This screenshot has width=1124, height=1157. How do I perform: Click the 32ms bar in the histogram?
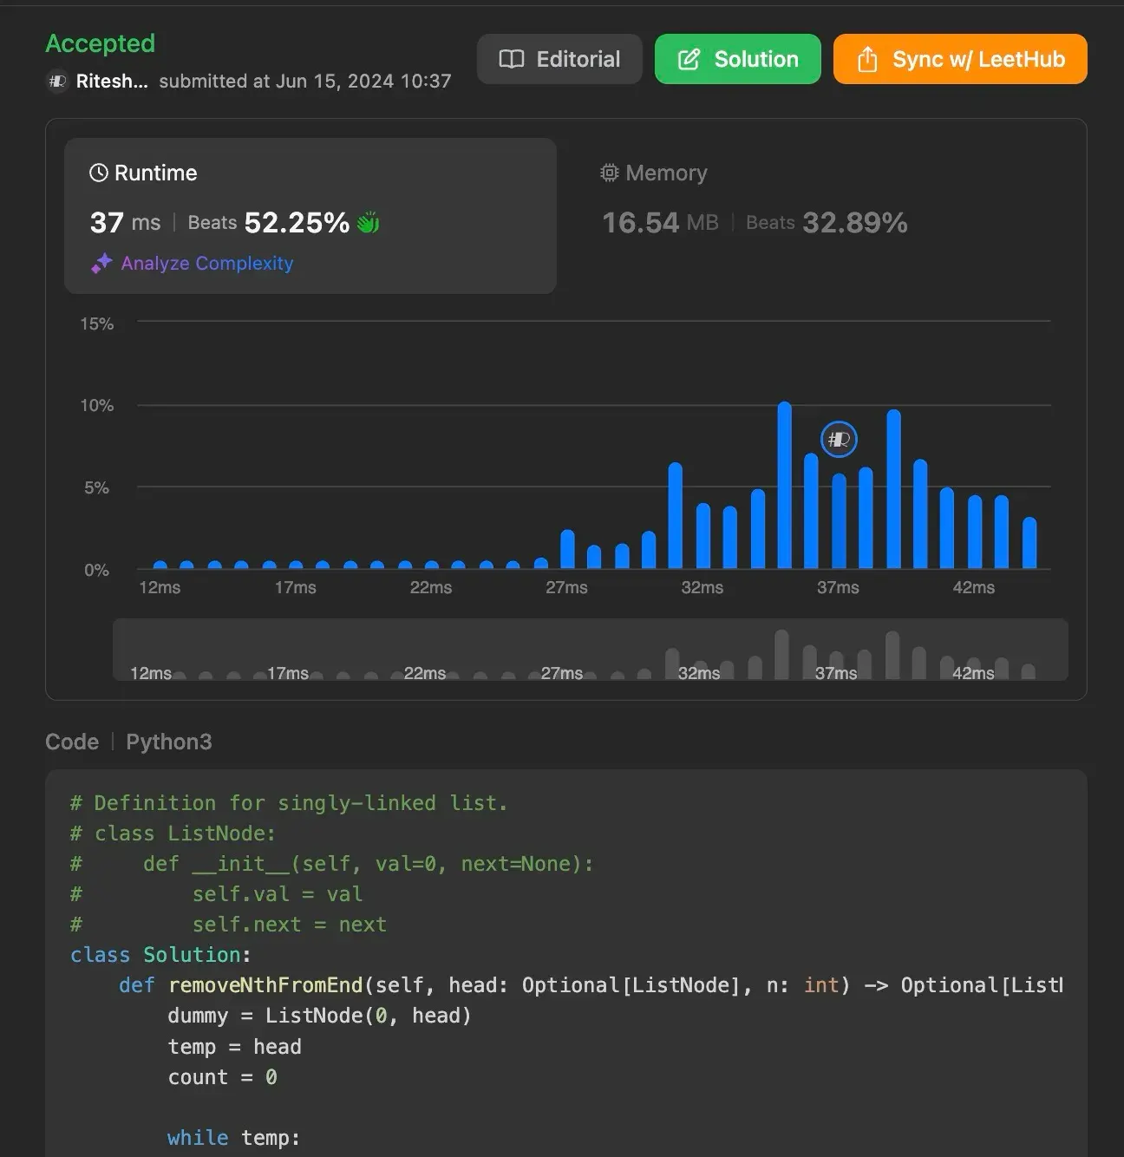[702, 533]
